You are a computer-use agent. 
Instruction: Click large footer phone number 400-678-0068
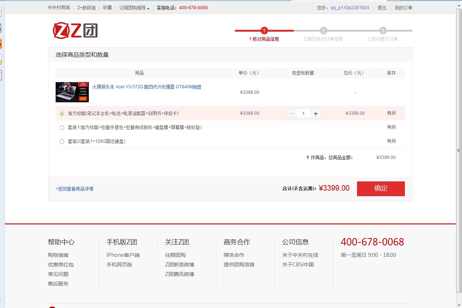[x=372, y=242]
